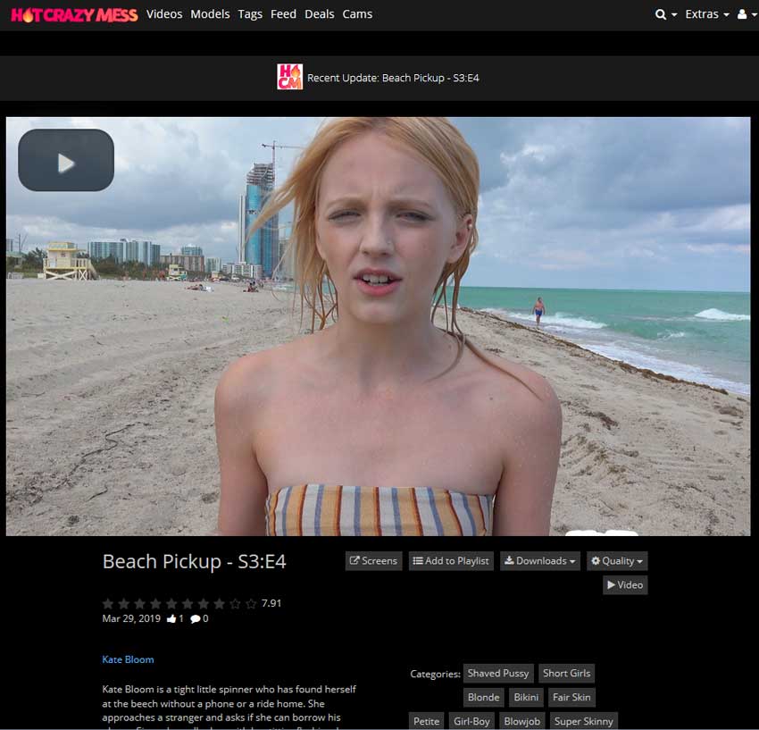Select the Bikini category tag
This screenshot has width=759, height=730.
click(526, 697)
